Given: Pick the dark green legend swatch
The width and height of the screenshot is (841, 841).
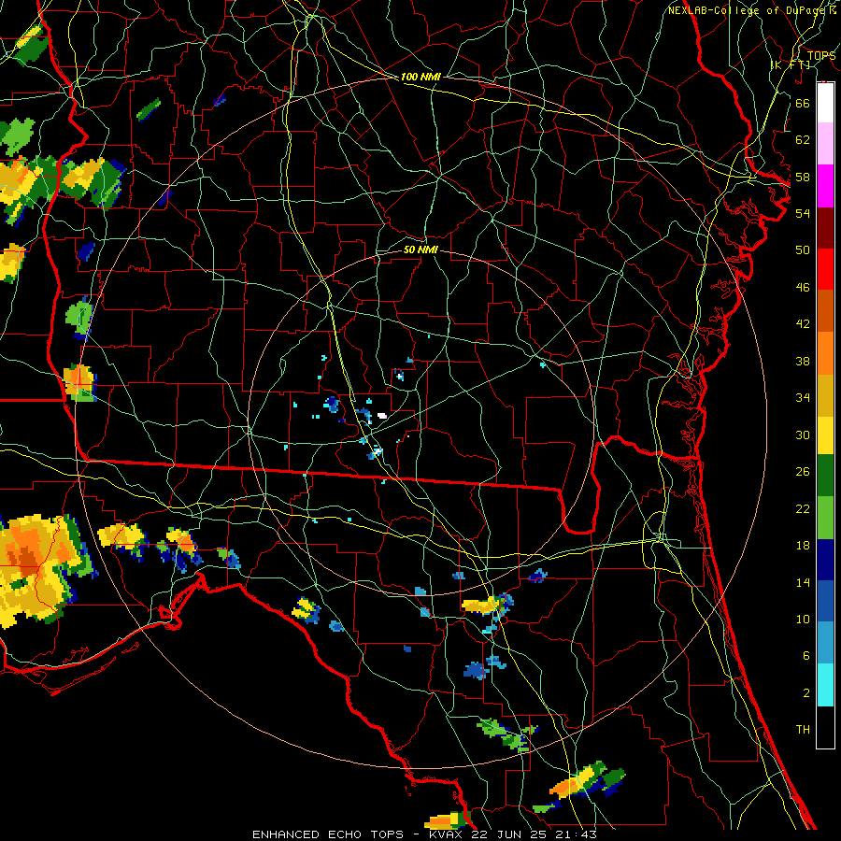Looking at the screenshot, I should (x=825, y=476).
